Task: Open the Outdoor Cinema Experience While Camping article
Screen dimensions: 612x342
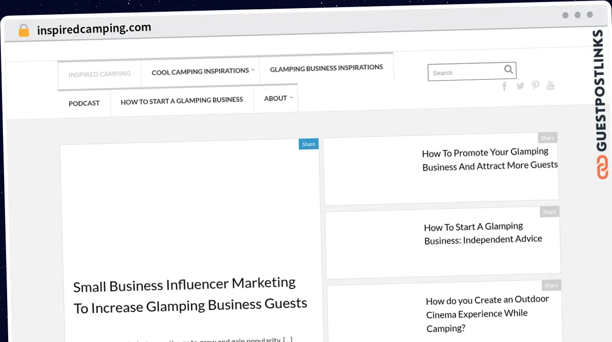Action: [x=488, y=313]
